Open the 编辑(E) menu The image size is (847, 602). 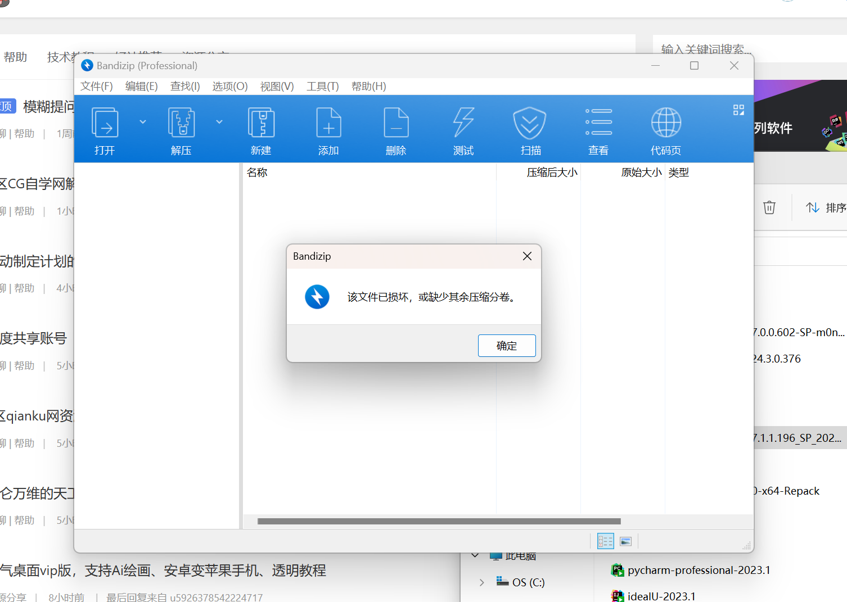tap(141, 86)
